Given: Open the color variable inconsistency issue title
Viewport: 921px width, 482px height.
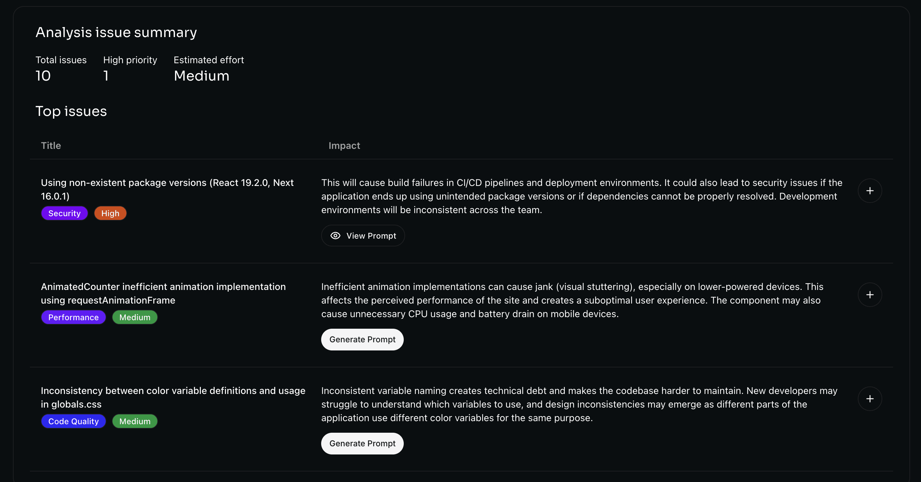Looking at the screenshot, I should [173, 398].
